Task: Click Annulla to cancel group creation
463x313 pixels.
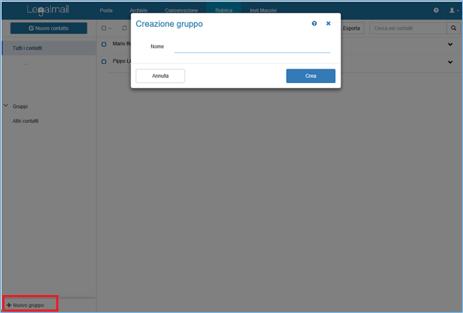Action: point(160,76)
